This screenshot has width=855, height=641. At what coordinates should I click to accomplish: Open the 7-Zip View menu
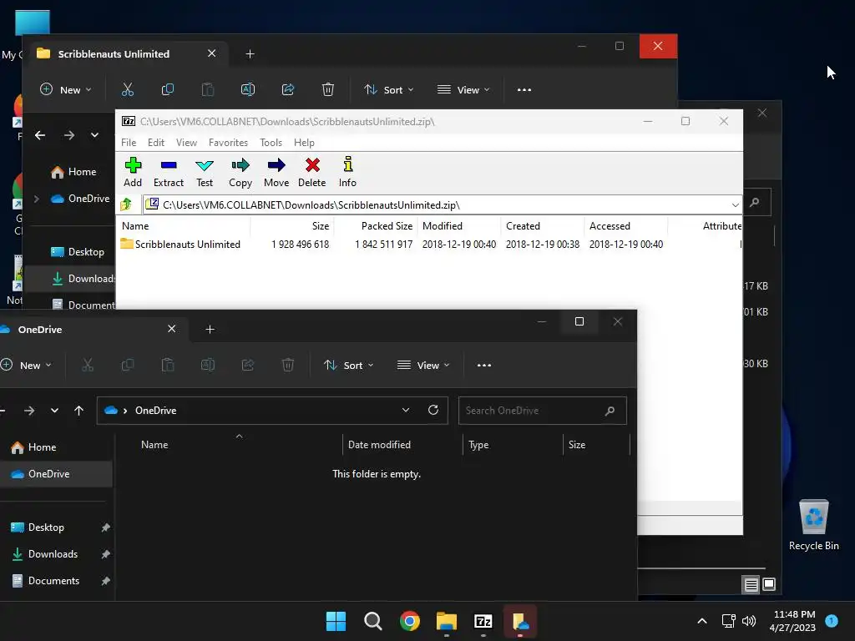[186, 142]
